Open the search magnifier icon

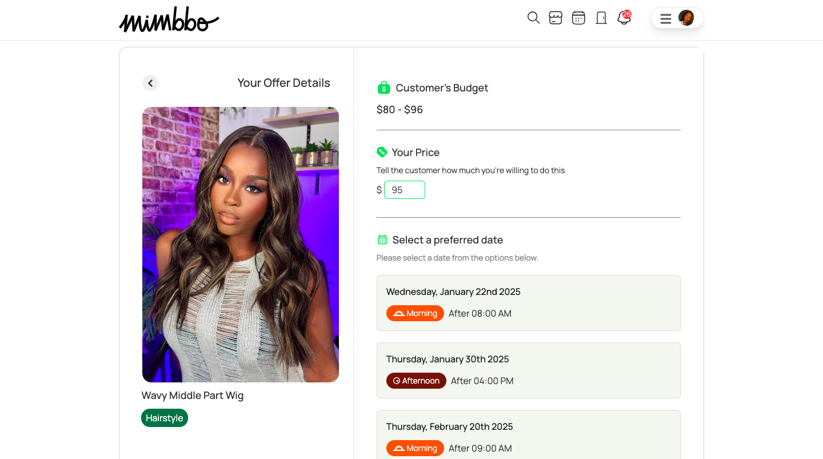tap(533, 18)
